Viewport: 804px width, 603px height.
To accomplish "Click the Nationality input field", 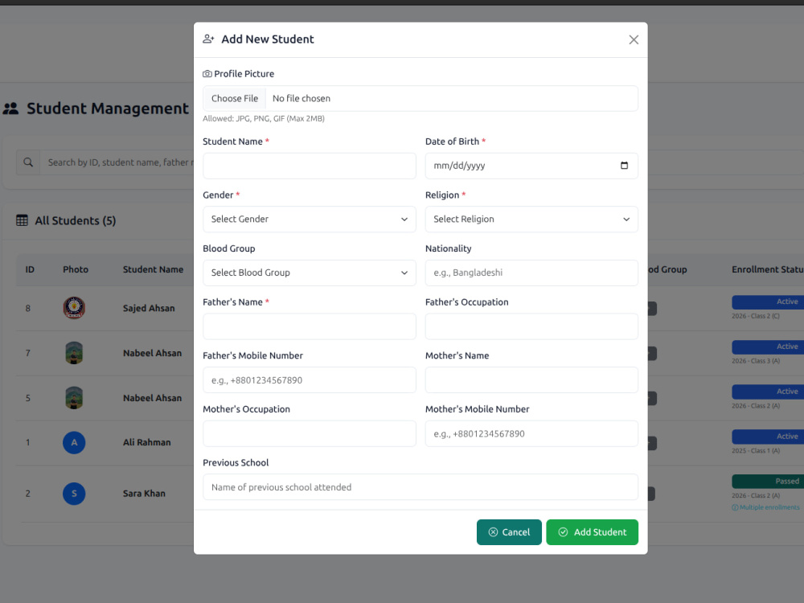I will pyautogui.click(x=531, y=273).
